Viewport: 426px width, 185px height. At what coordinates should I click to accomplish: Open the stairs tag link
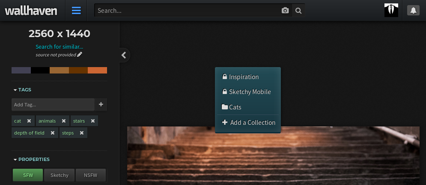point(79,121)
